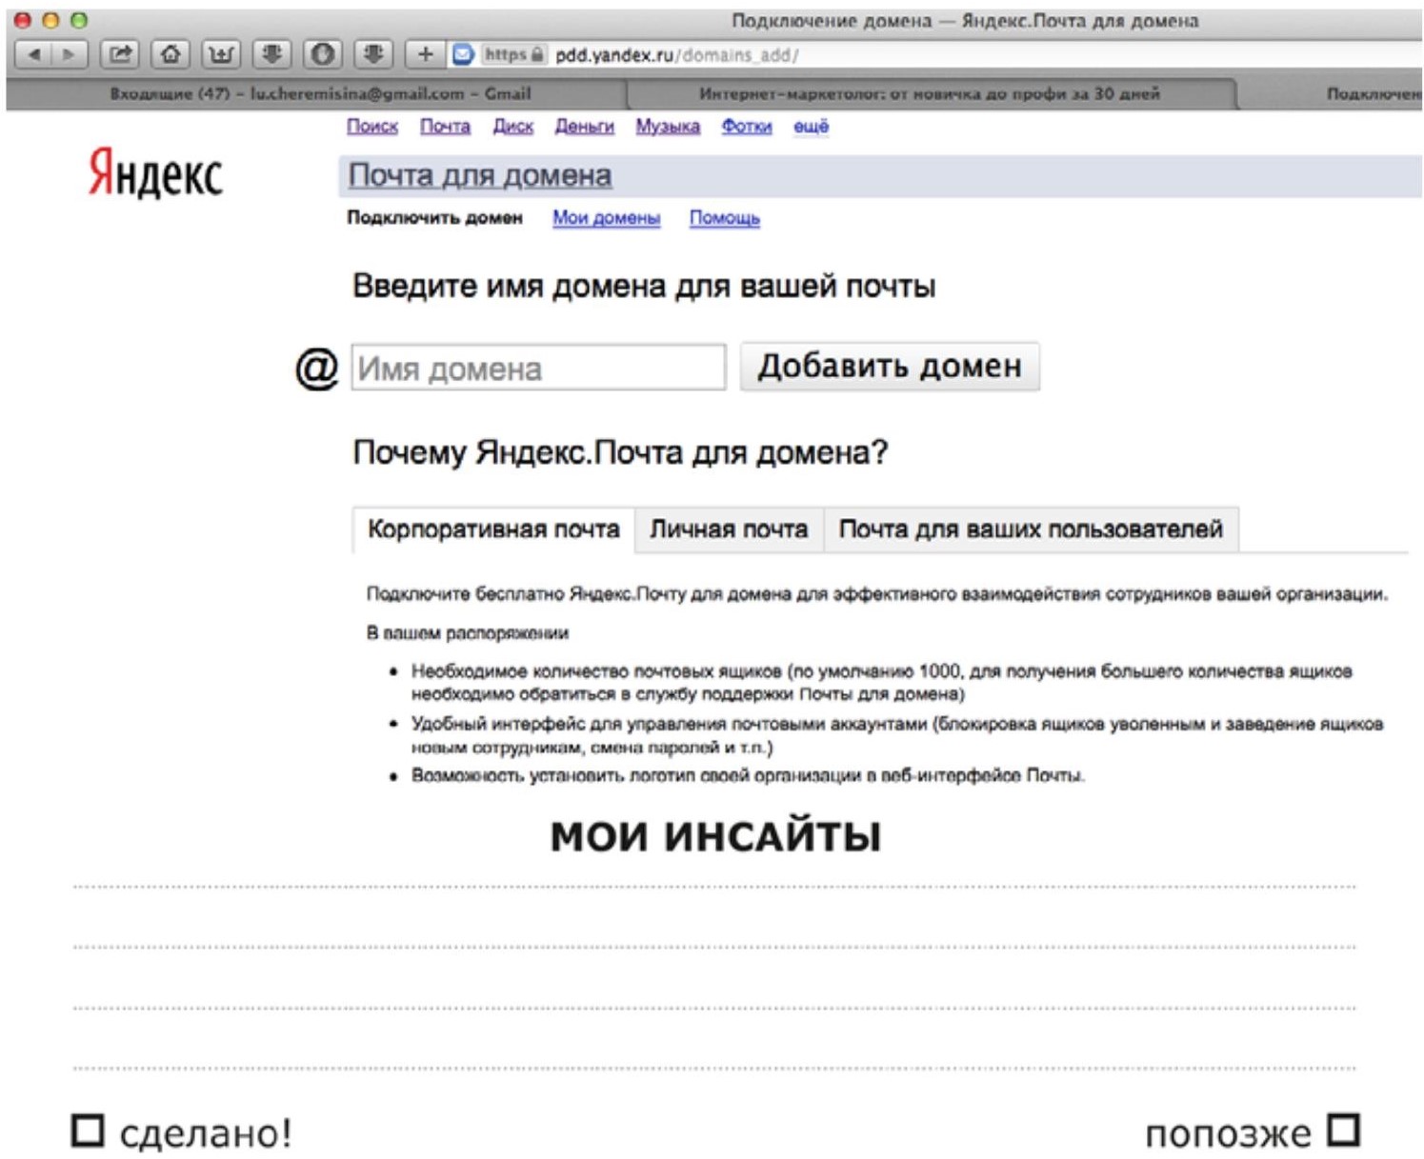Click the 'Добавить домен' button
Image resolution: width=1424 pixels, height=1159 pixels.
(890, 367)
